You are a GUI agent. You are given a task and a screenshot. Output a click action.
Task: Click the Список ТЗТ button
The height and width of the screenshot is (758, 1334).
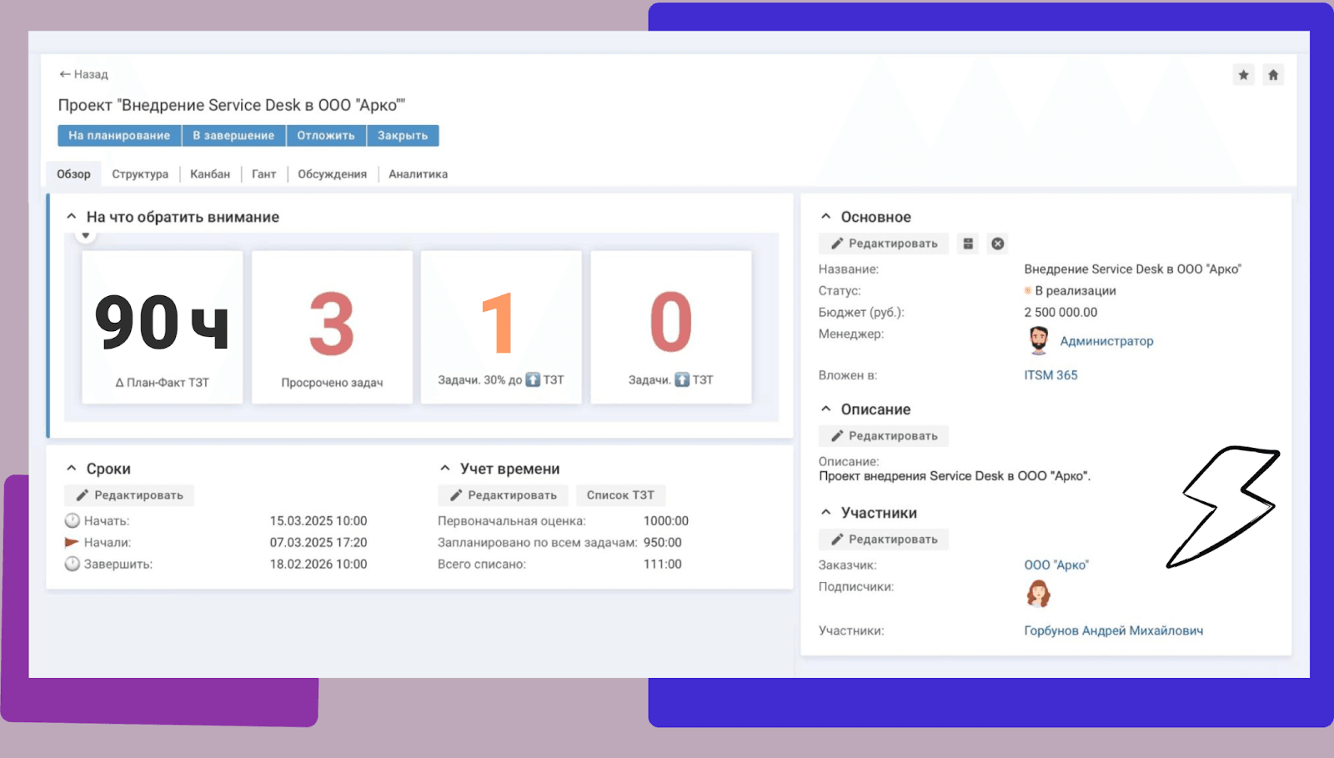point(620,494)
